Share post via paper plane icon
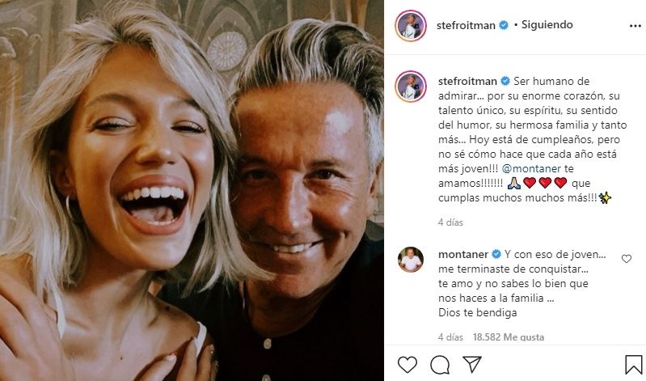The image size is (646, 381). tap(472, 365)
